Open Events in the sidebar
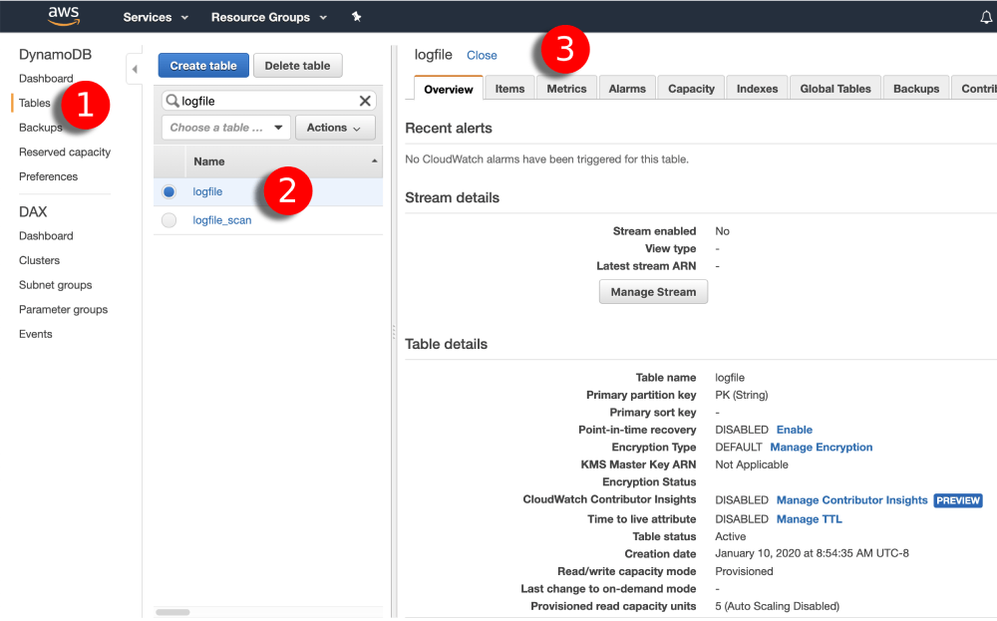This screenshot has width=997, height=621. [36, 334]
